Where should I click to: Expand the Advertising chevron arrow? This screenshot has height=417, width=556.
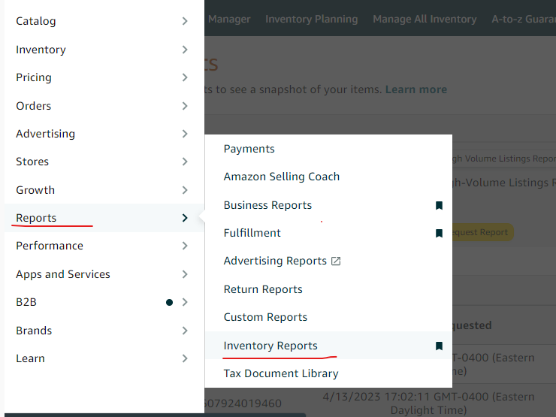tap(185, 134)
